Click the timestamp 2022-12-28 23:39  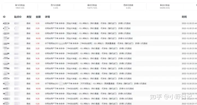(189, 44)
